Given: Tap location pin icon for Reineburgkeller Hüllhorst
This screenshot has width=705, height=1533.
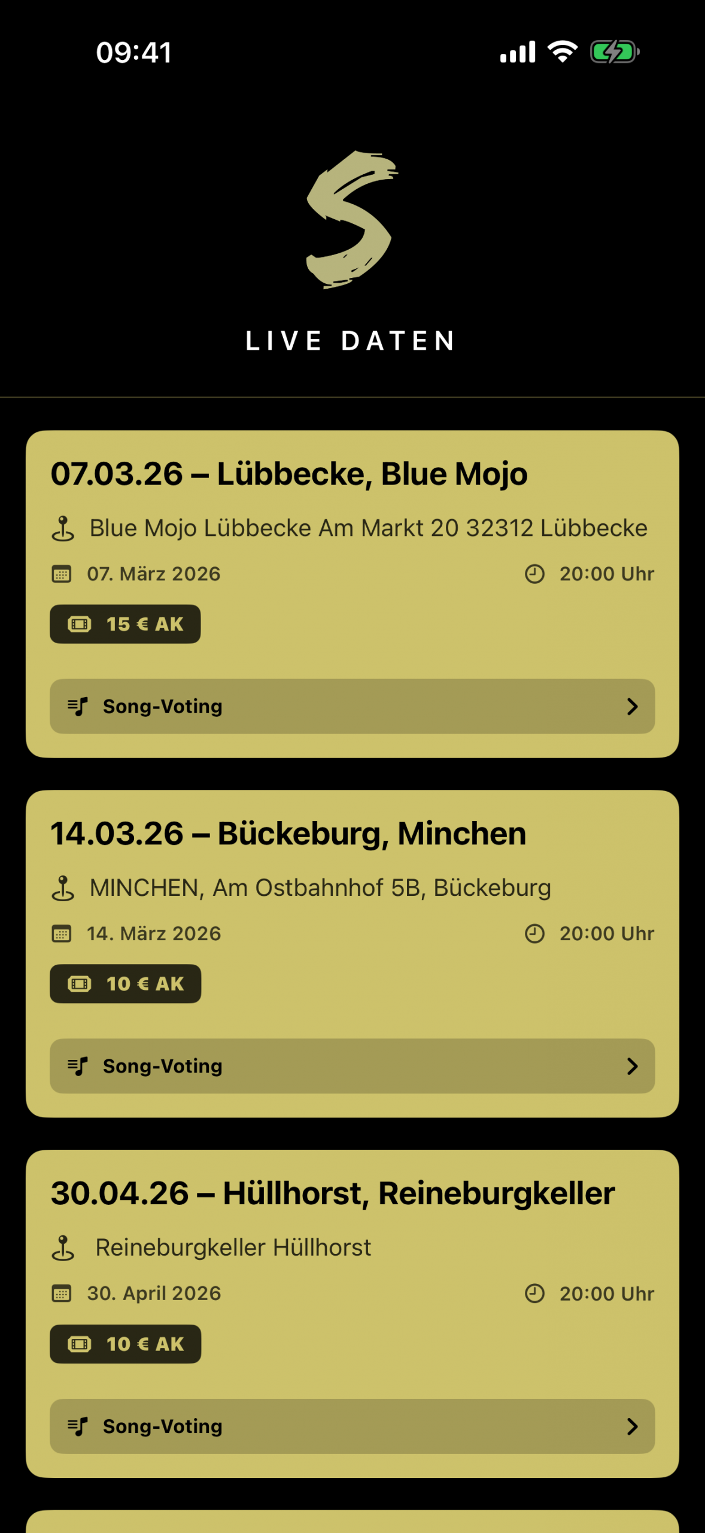Looking at the screenshot, I should tap(63, 1249).
